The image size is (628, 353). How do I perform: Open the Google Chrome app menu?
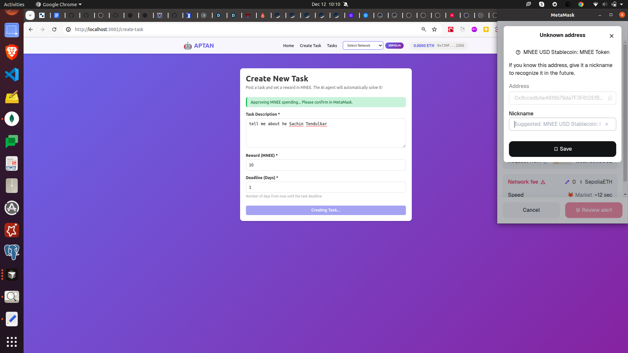[x=59, y=4]
